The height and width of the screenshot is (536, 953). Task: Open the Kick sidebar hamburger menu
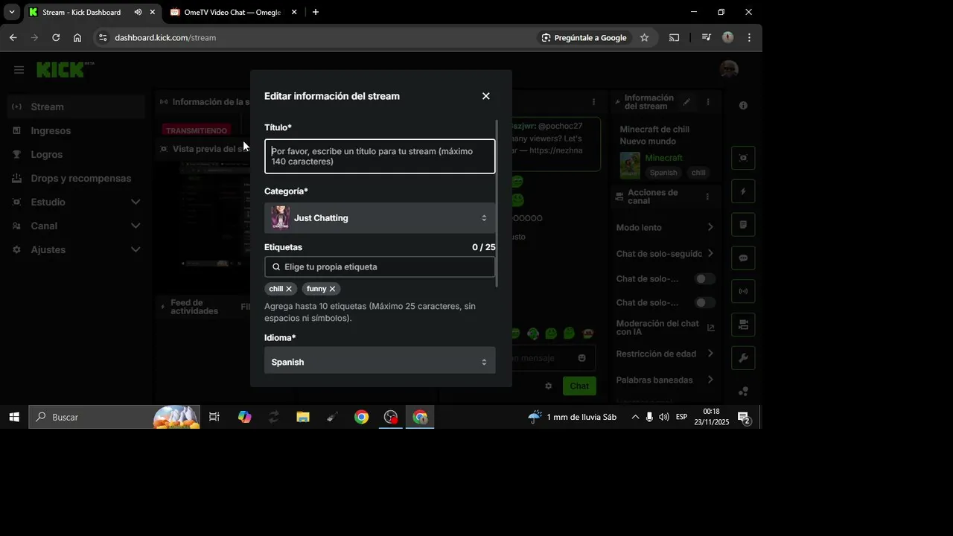(x=19, y=70)
